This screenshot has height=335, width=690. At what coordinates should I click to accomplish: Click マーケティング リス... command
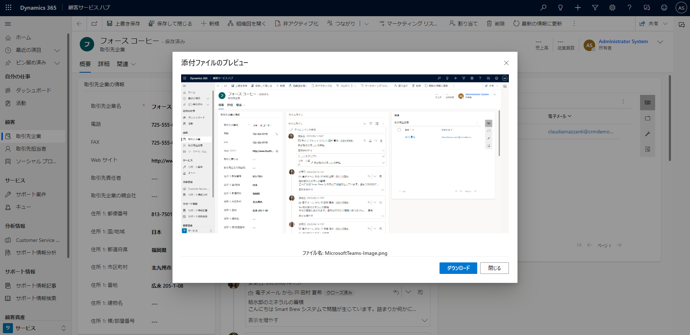408,24
